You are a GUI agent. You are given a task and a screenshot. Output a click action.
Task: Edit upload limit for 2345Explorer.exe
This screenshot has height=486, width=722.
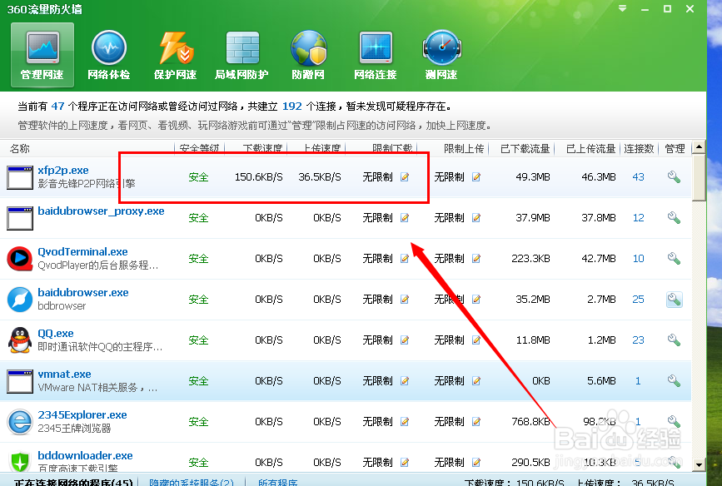click(476, 422)
